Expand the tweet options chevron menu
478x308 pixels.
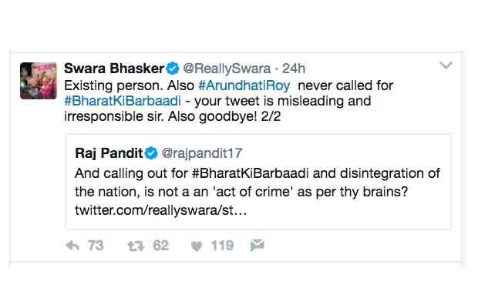446,66
